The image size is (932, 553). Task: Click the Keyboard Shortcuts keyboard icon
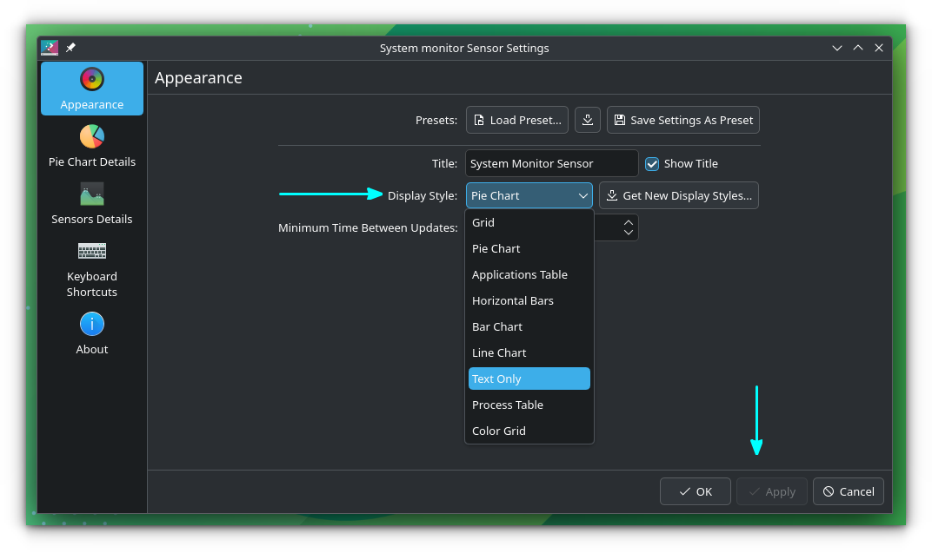(x=91, y=251)
